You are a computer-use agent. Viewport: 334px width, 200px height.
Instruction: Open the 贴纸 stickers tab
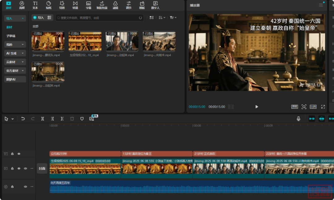[x=49, y=5]
